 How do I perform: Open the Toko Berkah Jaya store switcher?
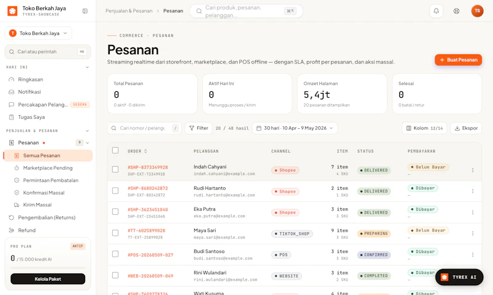tap(38, 33)
